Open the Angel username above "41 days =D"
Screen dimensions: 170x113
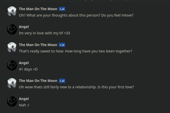(24, 63)
